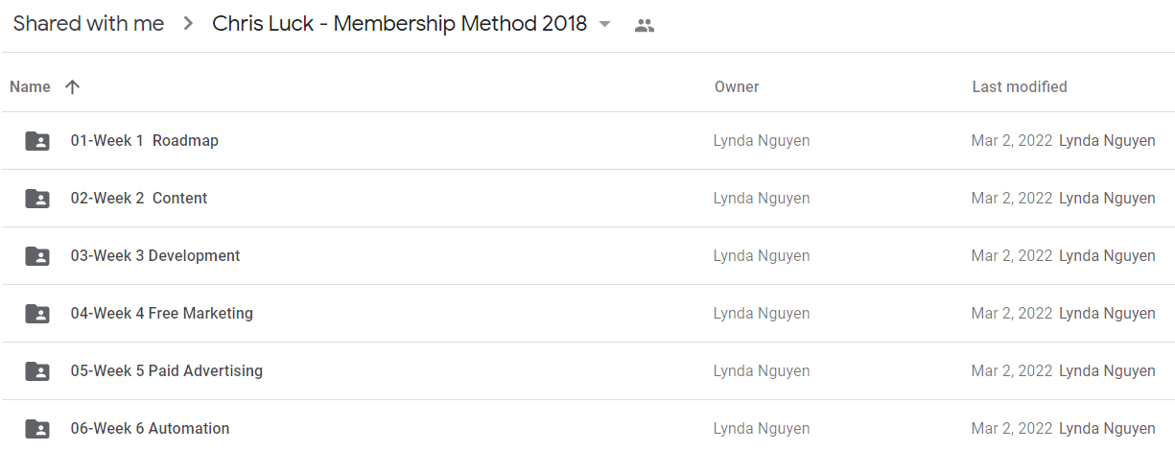Click the breadcrumb chevron after Shared with me
This screenshot has height=451, width=1175.
click(x=187, y=24)
